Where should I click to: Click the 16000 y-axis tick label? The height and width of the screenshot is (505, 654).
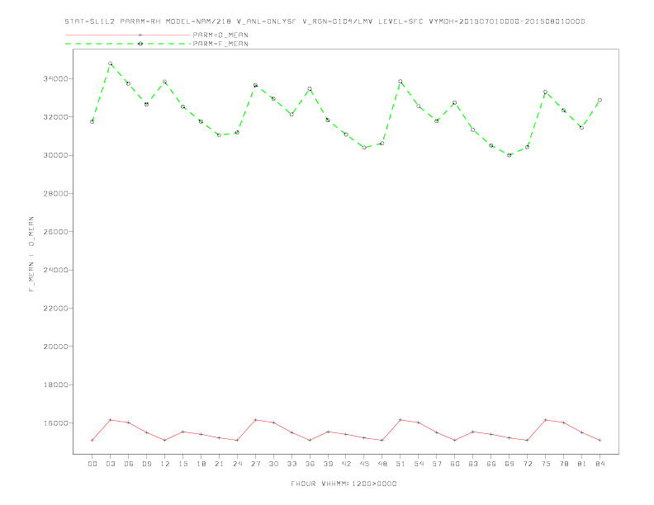[55, 423]
